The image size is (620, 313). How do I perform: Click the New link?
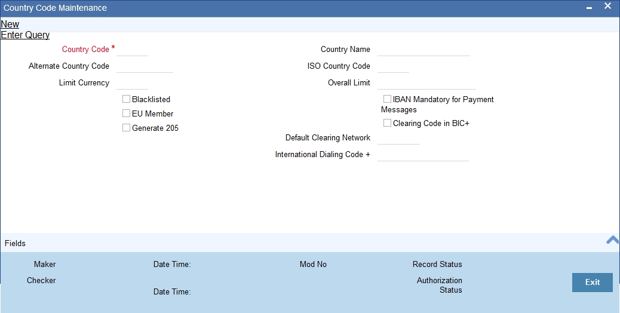click(x=10, y=24)
